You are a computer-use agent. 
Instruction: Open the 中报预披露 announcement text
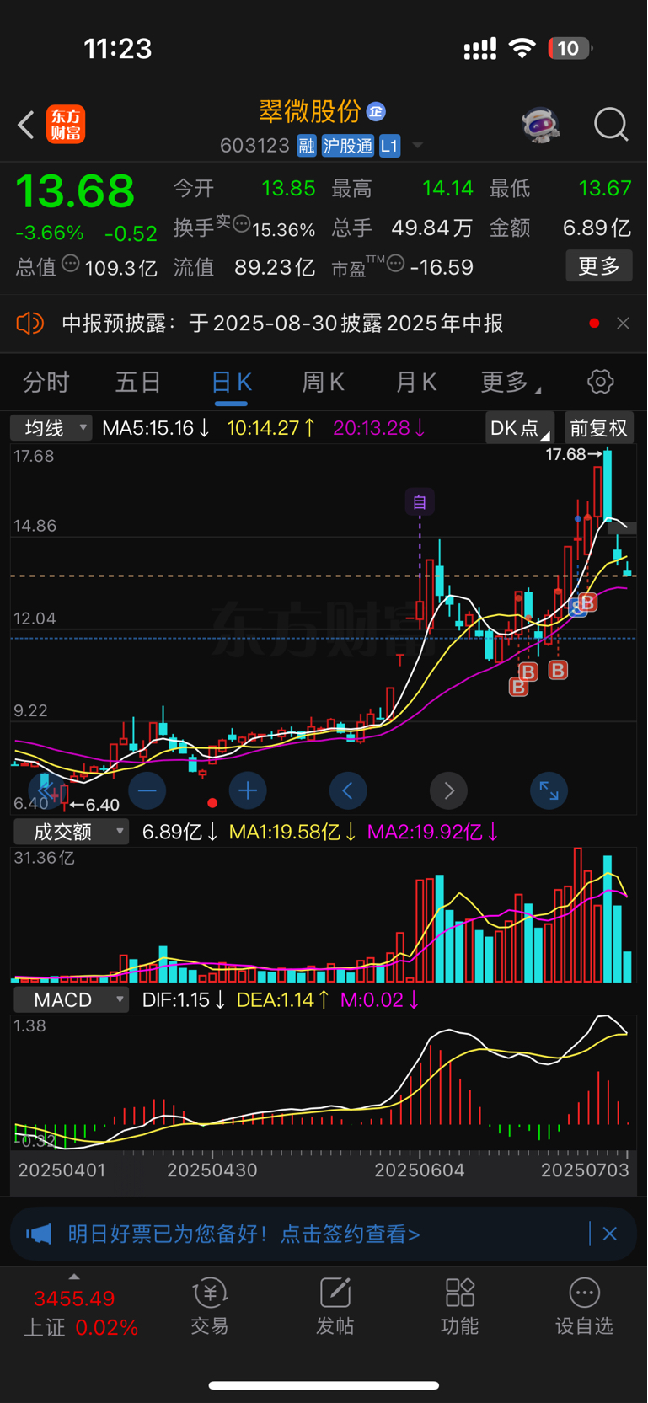[x=282, y=324]
